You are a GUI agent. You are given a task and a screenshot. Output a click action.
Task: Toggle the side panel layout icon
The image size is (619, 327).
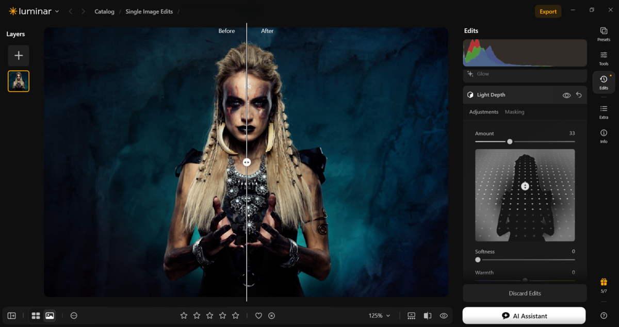(x=11, y=316)
